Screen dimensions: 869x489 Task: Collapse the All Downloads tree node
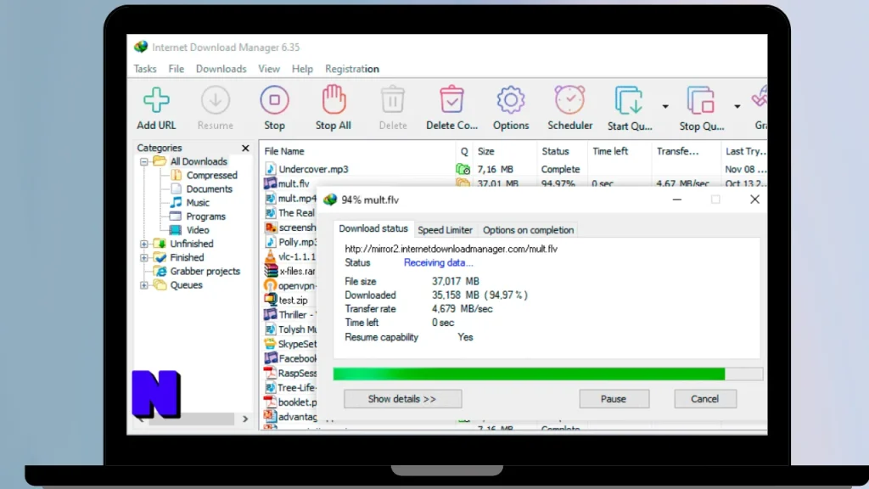144,162
